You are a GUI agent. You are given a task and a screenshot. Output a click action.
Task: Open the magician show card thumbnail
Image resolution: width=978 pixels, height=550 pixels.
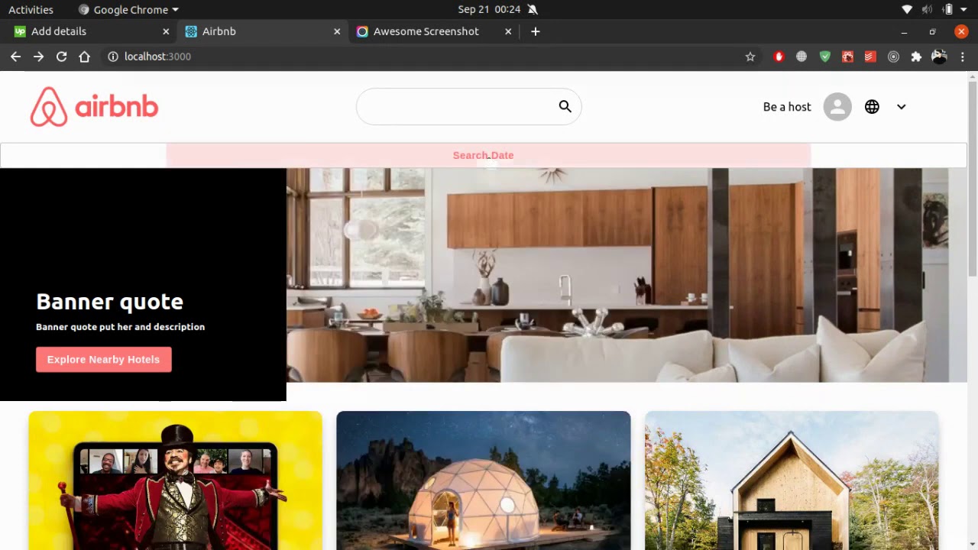click(x=175, y=480)
